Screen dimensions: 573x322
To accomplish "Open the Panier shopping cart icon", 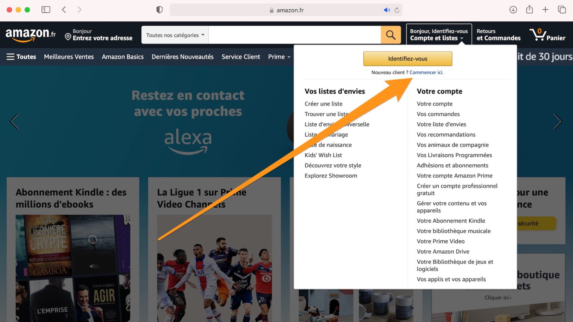I will (547, 35).
